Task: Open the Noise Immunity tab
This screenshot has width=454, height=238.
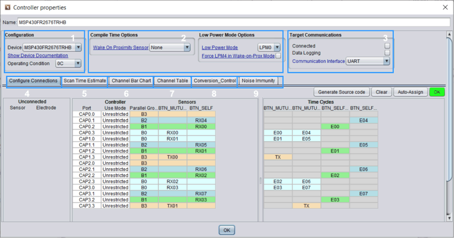Action: coord(258,81)
